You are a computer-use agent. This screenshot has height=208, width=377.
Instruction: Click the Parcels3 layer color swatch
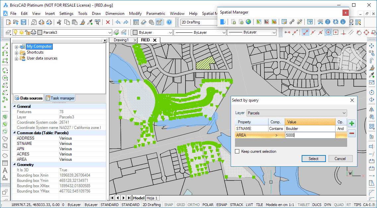click(x=40, y=32)
